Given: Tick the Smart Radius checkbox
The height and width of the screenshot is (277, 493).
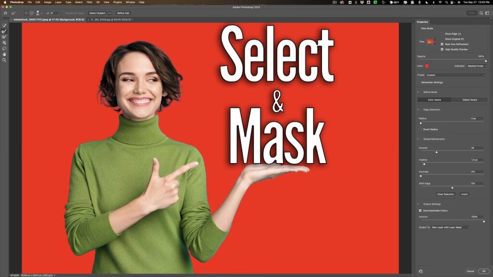Looking at the screenshot, I should pyautogui.click(x=420, y=129).
